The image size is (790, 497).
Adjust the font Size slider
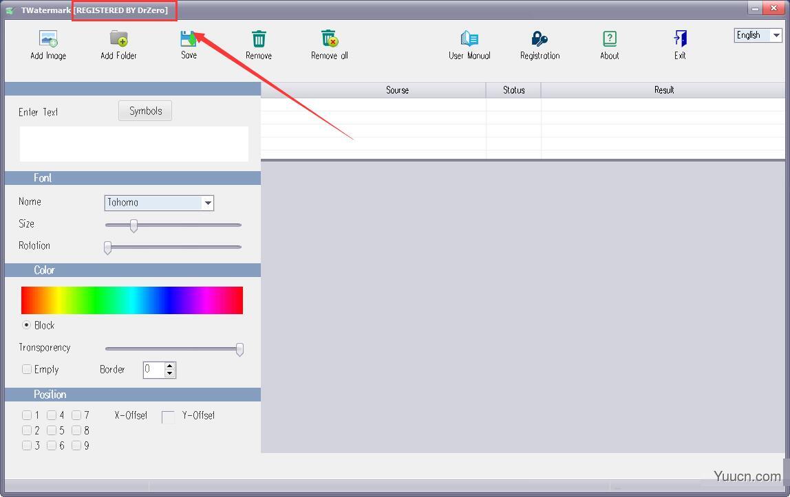[x=134, y=225]
